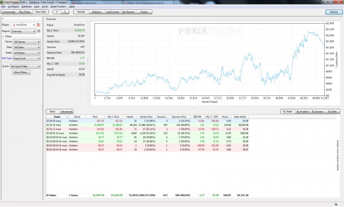
Task: Click the More Filters... button
Action: 21,72
